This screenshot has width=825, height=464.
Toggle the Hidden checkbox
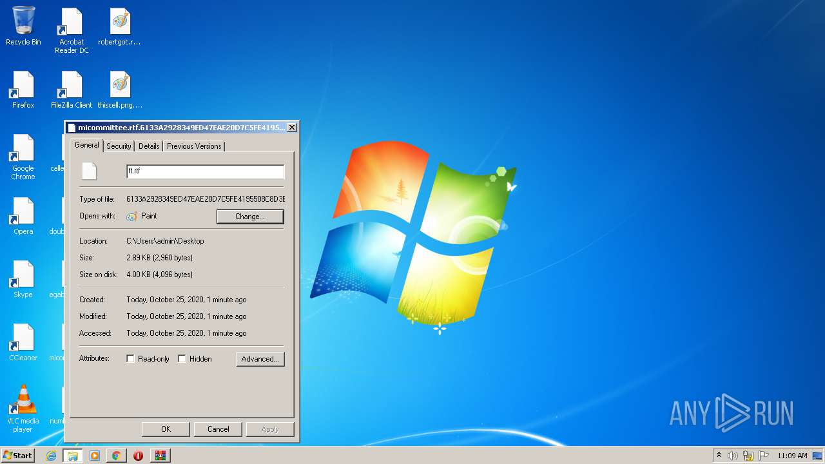(182, 359)
